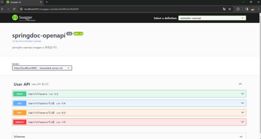The width and height of the screenshot is (261, 139).
Task: Click the browser back arrow
Action: click(x=2, y=9)
